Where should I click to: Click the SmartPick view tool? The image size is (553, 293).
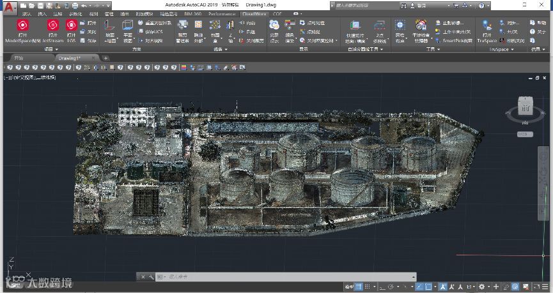point(453,40)
